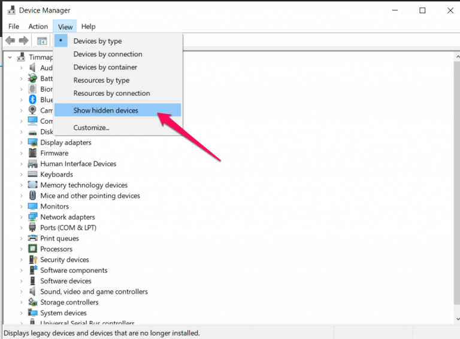
Task: Toggle Show hidden devices
Action: [x=117, y=111]
